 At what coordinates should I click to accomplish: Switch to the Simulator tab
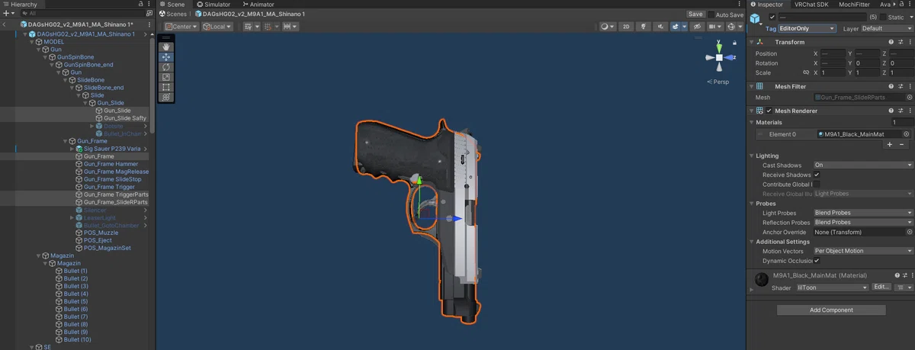[213, 5]
